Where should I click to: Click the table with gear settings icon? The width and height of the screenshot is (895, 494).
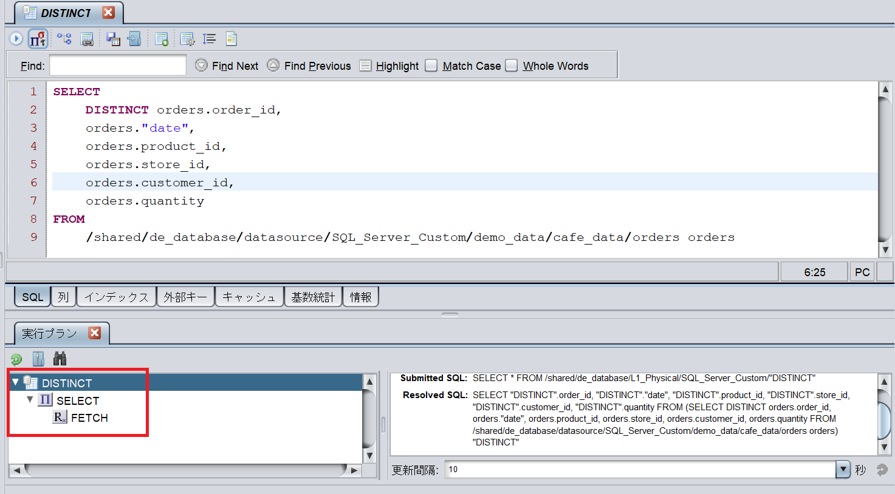(187, 39)
